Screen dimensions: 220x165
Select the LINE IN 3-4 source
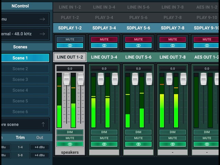(x=104, y=7)
